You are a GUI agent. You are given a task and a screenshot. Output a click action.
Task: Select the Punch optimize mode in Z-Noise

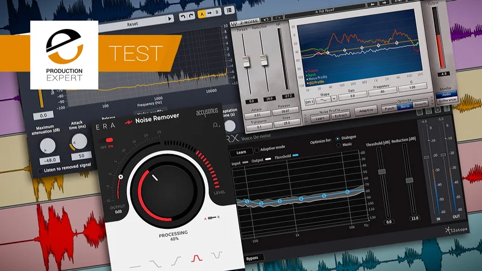389,108
